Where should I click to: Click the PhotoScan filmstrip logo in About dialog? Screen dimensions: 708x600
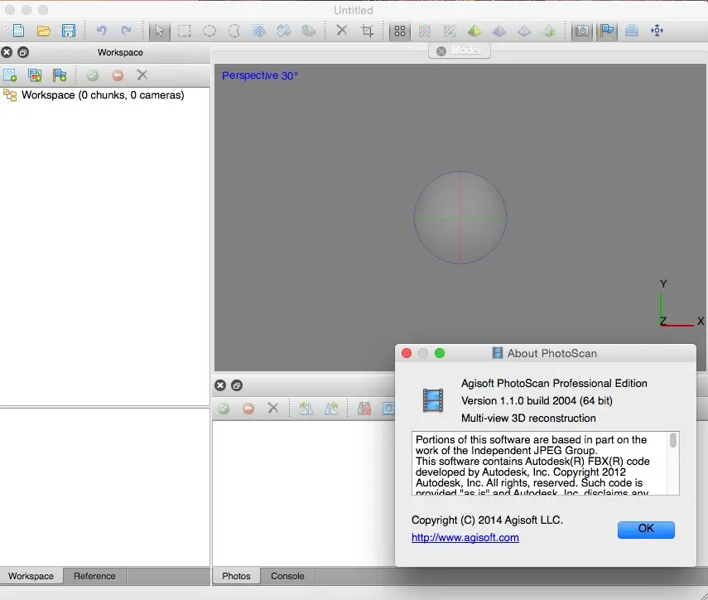pos(433,400)
